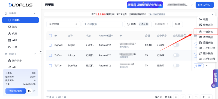
Task: Click the swap icon next to 购买固定算力
Action: [x=29, y=91]
